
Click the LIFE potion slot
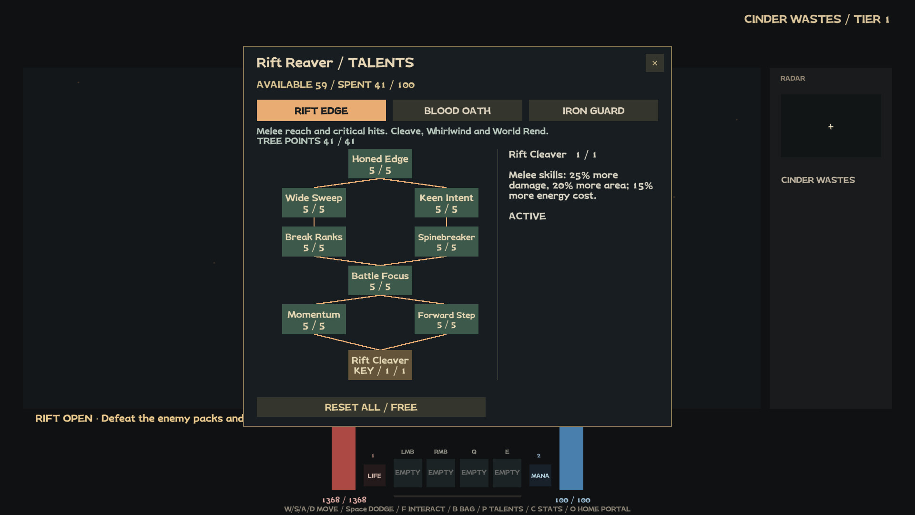point(374,475)
